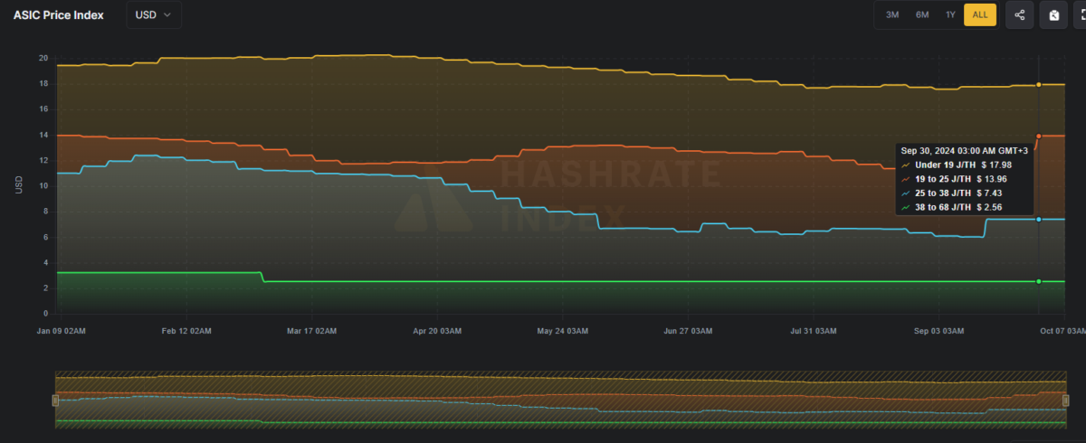Click the yellow Under 19 J/TH data point
This screenshot has width=1086, height=443.
(x=1039, y=84)
